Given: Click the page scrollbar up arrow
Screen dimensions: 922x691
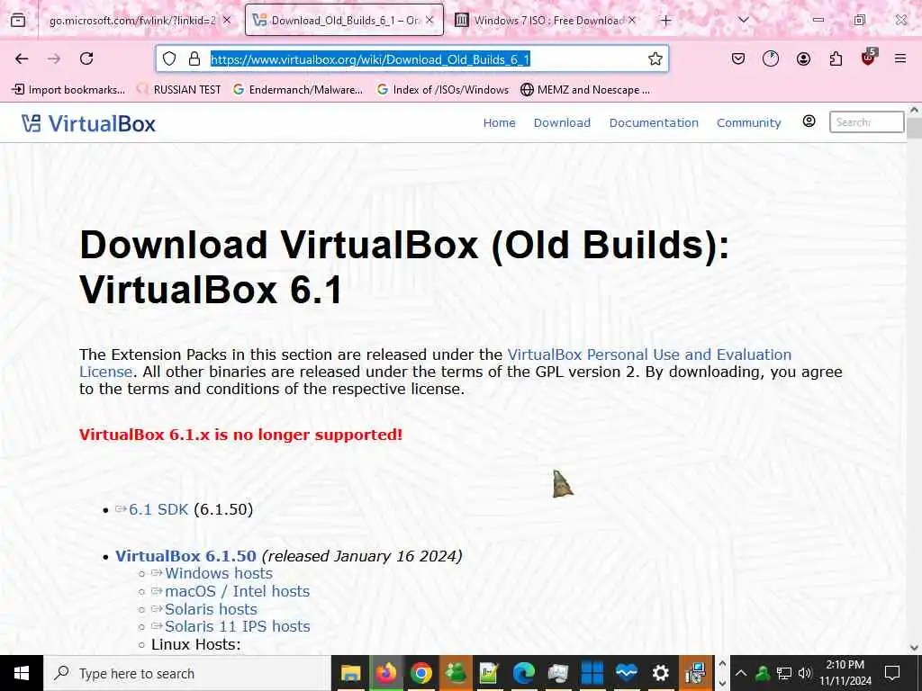Looking at the screenshot, I should 915,110.
